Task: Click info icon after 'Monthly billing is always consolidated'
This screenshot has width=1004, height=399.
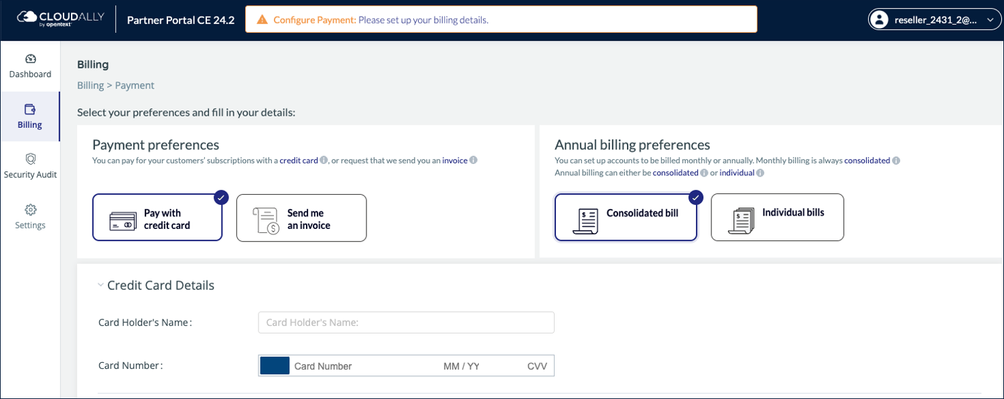Action: [896, 161]
